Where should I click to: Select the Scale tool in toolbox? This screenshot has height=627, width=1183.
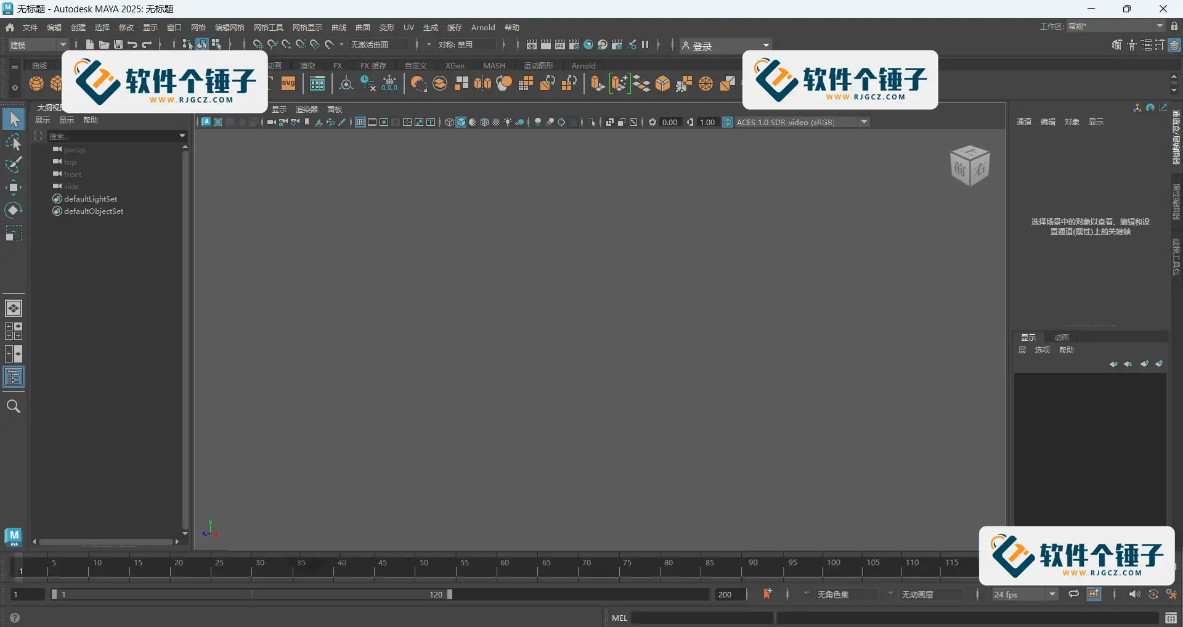click(14, 233)
